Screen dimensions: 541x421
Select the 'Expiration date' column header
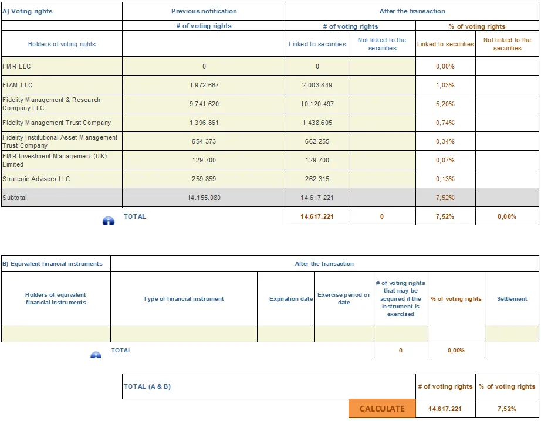pyautogui.click(x=286, y=298)
